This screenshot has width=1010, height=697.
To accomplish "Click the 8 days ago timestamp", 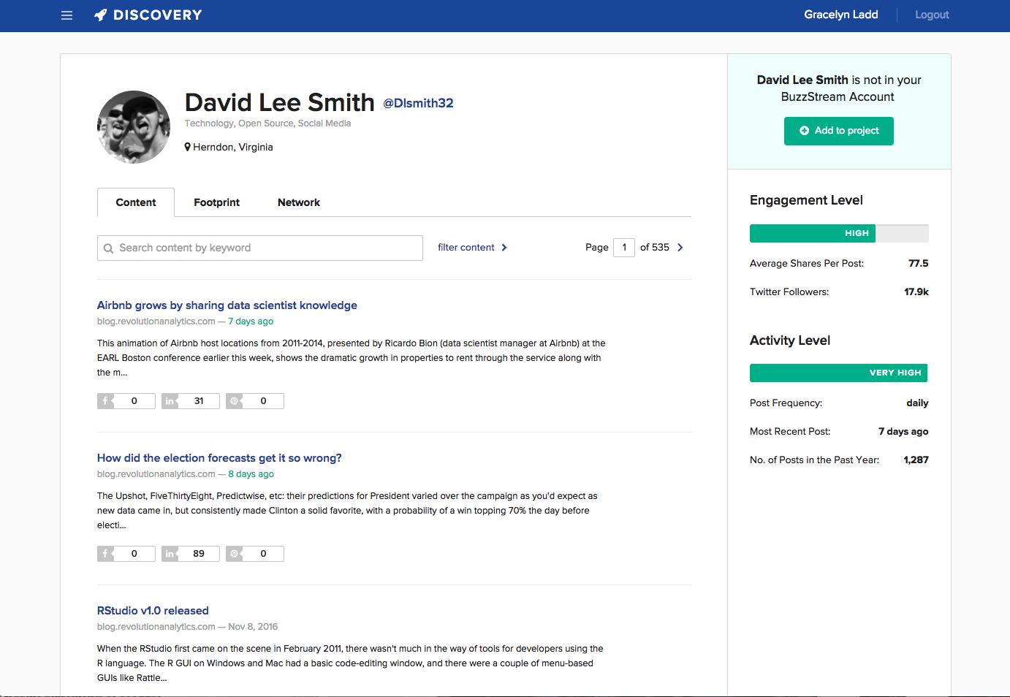I will coord(251,474).
